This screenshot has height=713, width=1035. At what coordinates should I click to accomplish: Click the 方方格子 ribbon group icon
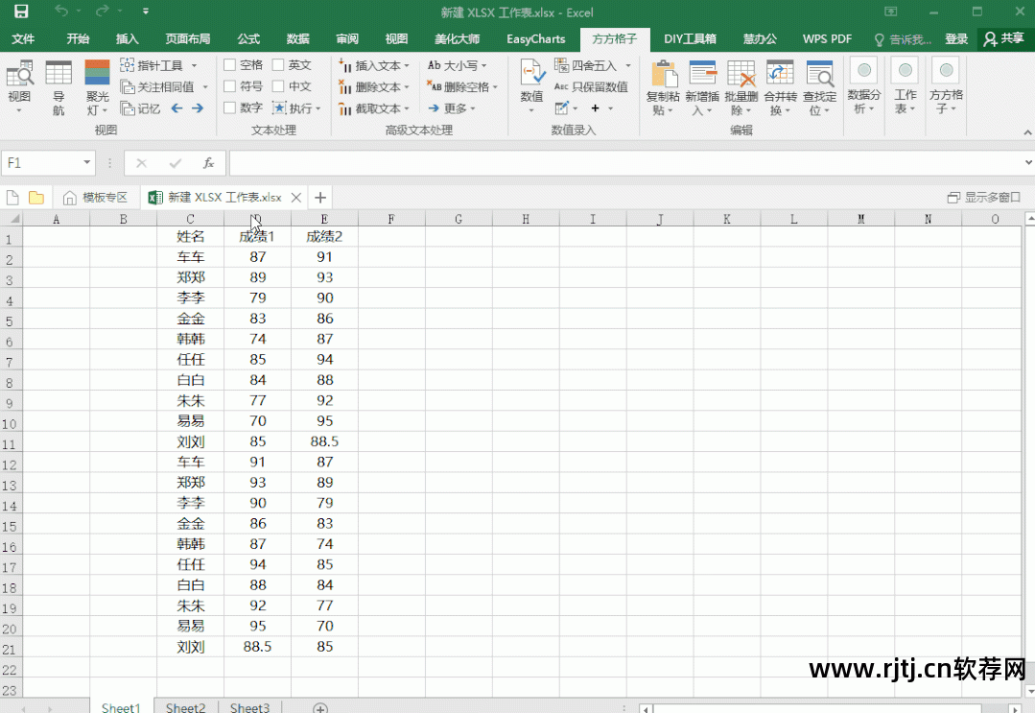(946, 71)
